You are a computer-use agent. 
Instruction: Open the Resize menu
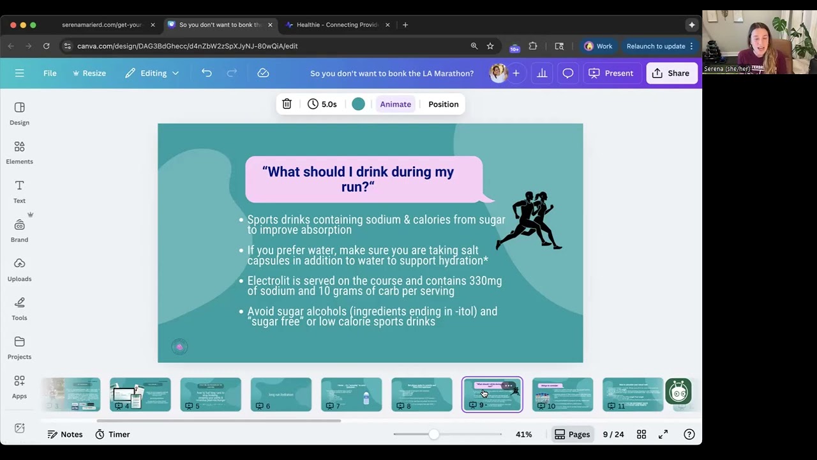(89, 73)
